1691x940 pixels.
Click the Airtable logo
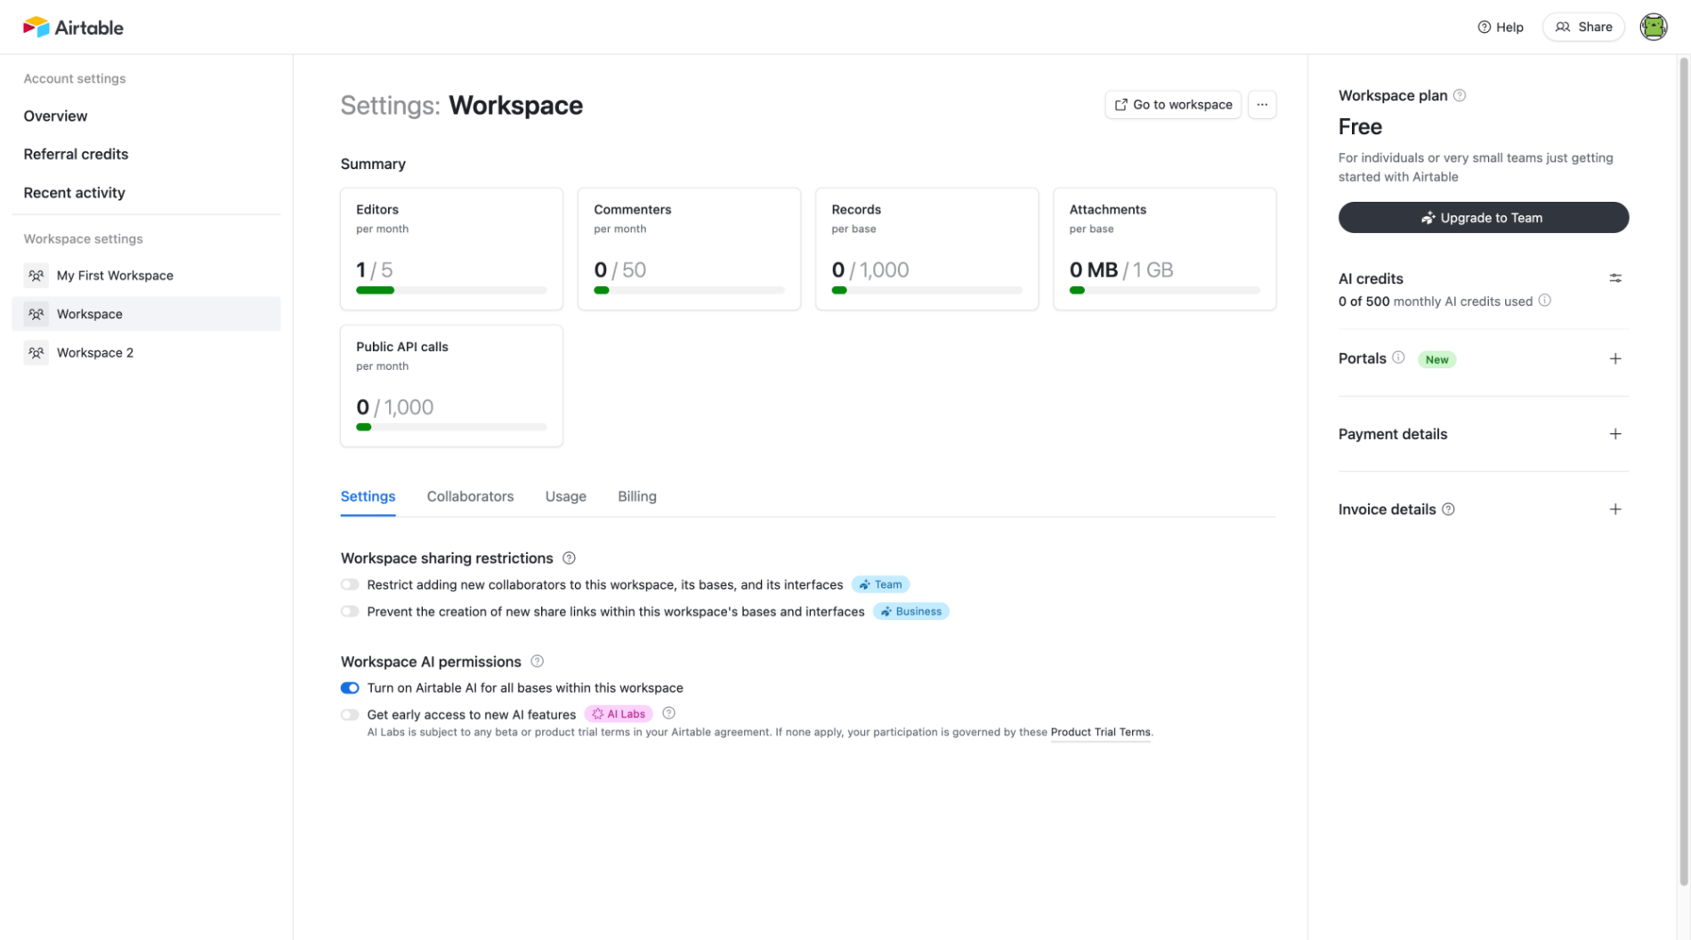[73, 27]
